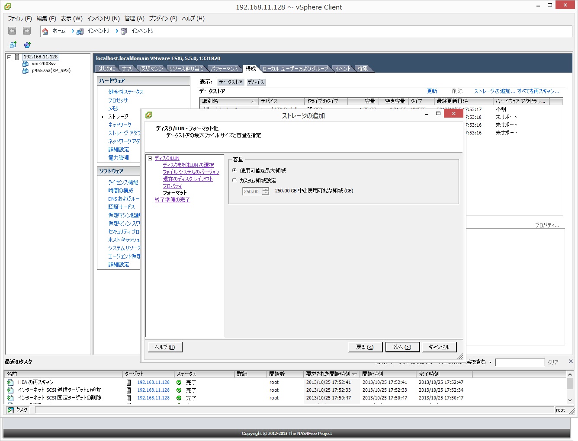The image size is (578, 441).
Task: Open the 編集 menu
Action: click(46, 19)
